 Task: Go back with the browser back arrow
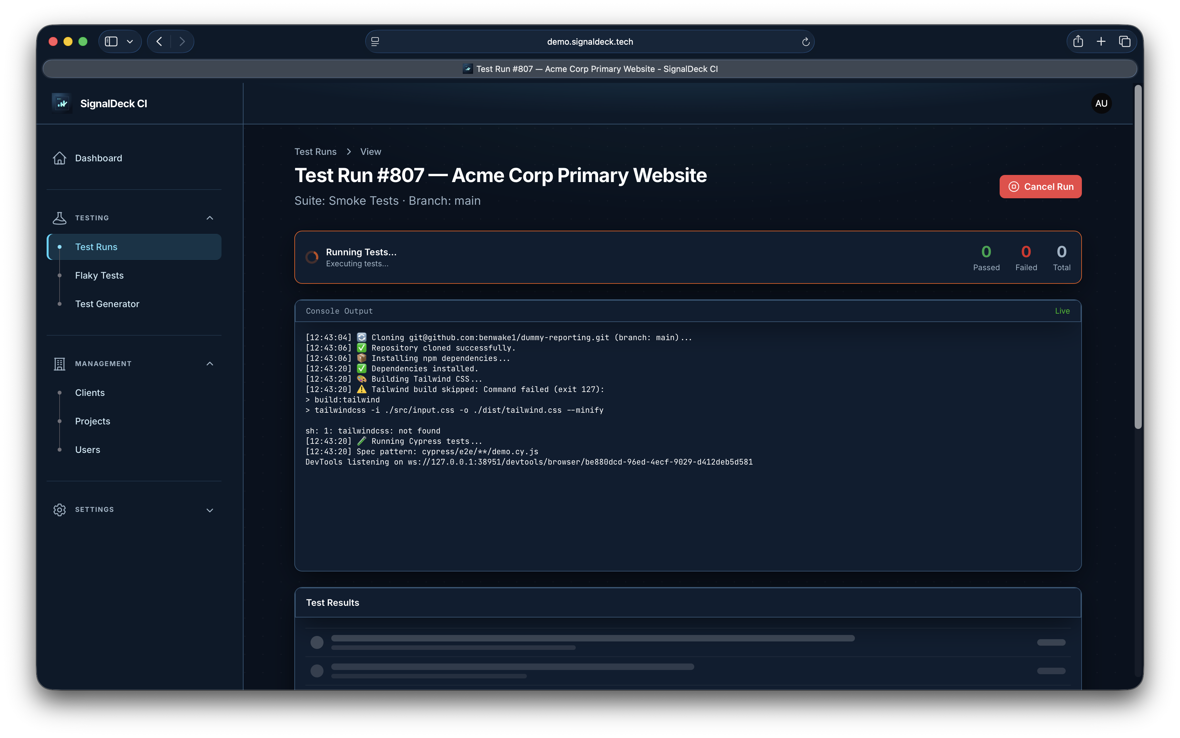point(159,41)
